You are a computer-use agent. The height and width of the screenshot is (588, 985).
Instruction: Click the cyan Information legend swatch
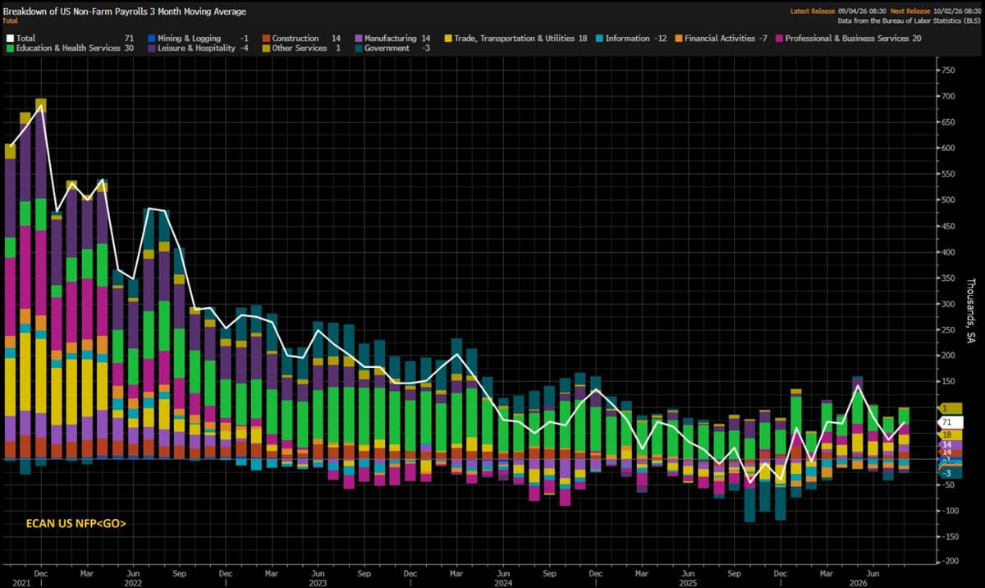599,39
